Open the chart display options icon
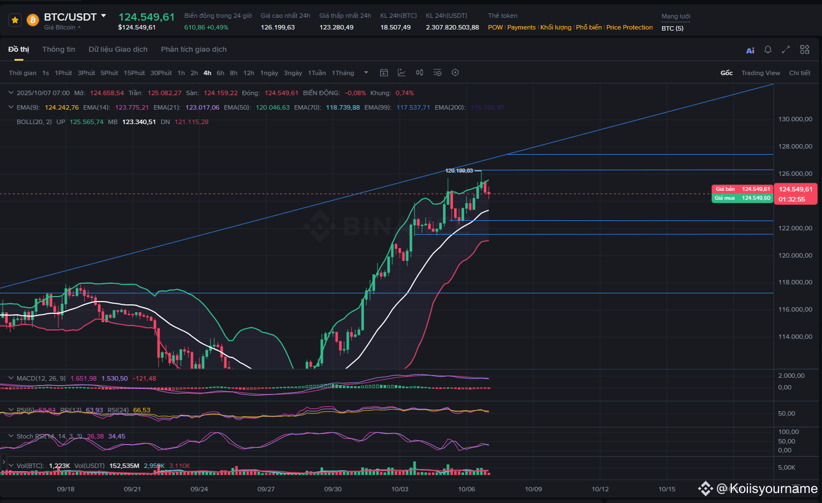The height and width of the screenshot is (503, 822). click(437, 72)
